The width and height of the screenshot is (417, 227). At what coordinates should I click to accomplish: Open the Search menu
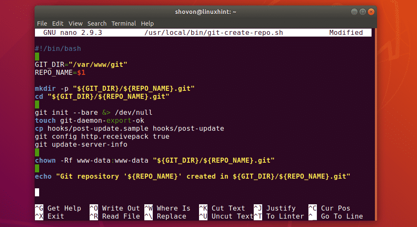(97, 24)
